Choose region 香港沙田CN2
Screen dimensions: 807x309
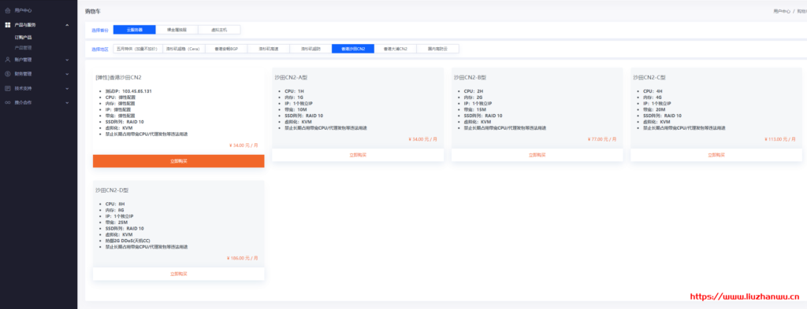[x=352, y=49]
